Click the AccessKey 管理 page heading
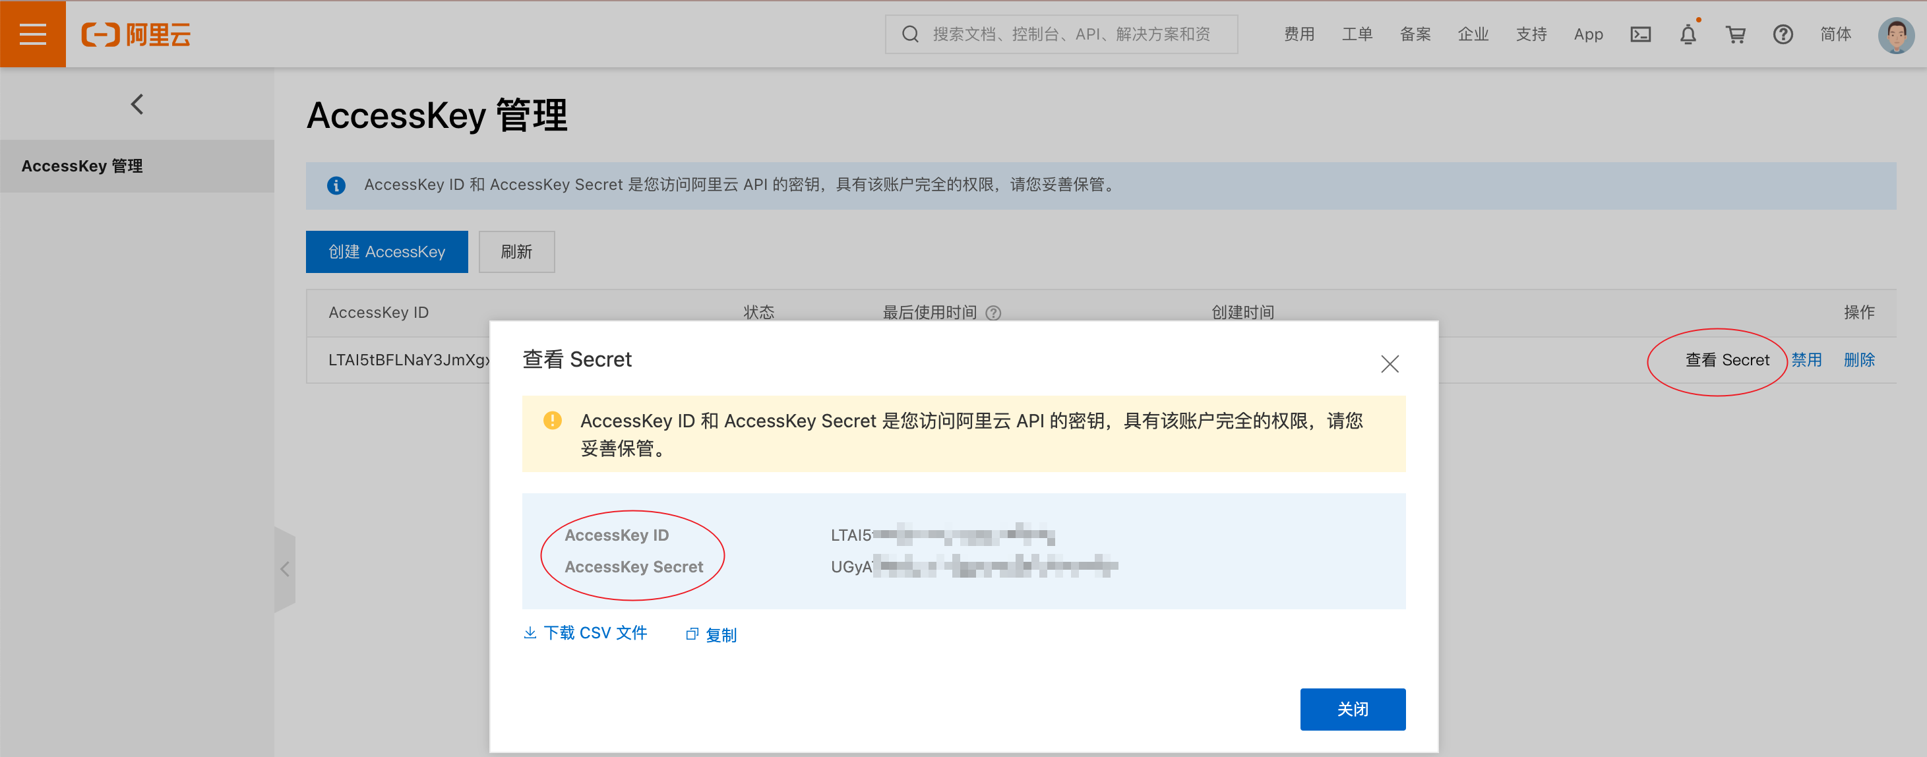 tap(437, 115)
